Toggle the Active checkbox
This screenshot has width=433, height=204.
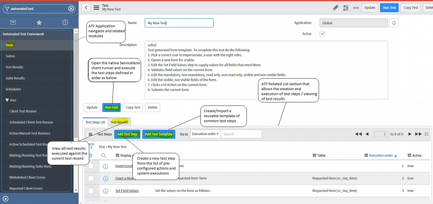(322, 34)
